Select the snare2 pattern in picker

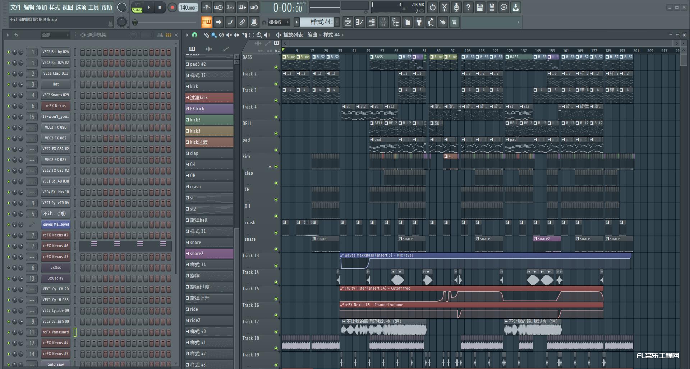click(x=209, y=254)
